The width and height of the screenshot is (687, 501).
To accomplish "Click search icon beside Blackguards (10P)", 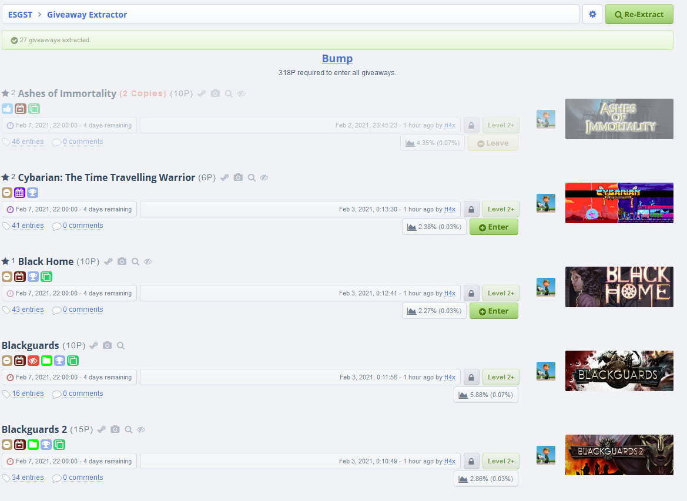I will point(121,345).
